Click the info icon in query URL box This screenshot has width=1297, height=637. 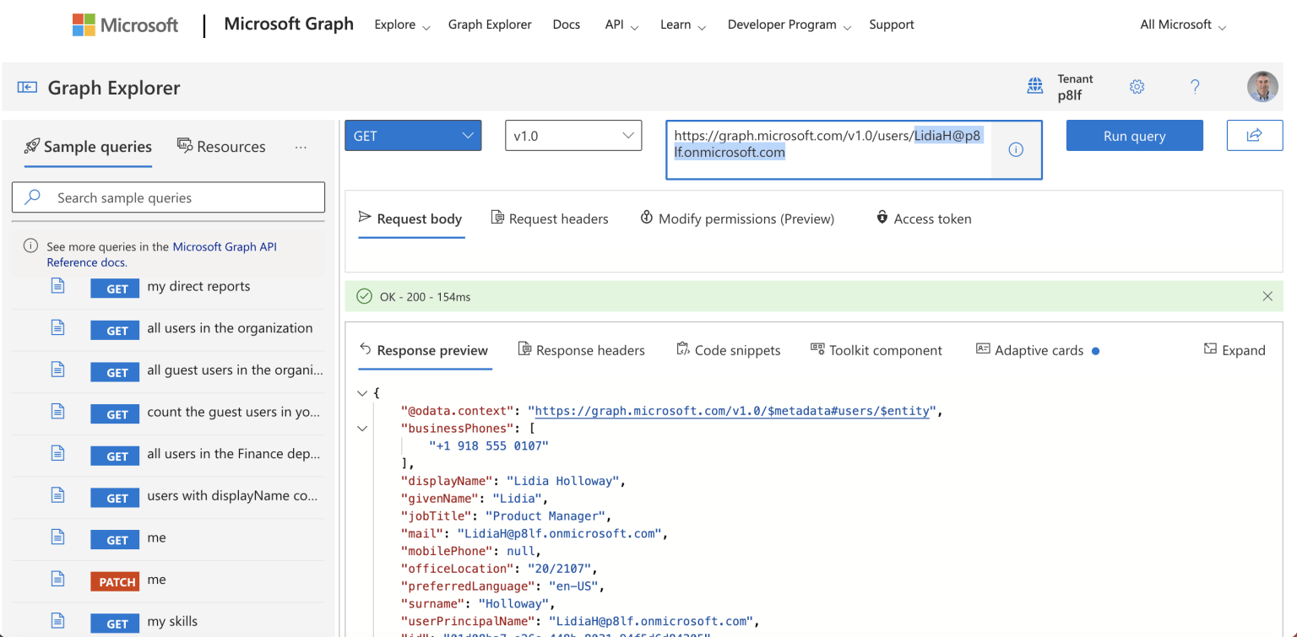pyautogui.click(x=1016, y=149)
